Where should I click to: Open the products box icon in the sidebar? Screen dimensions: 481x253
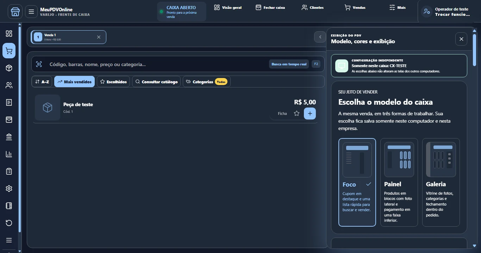[9, 68]
